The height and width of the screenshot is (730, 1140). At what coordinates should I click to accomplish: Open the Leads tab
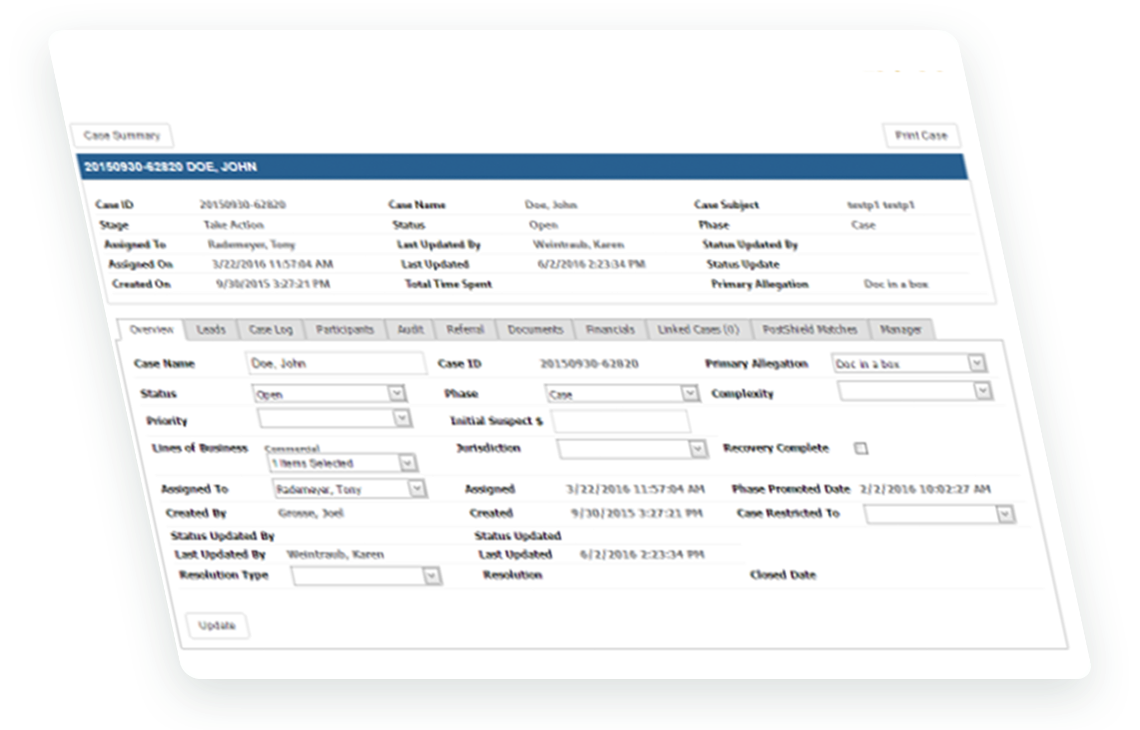[x=211, y=330]
